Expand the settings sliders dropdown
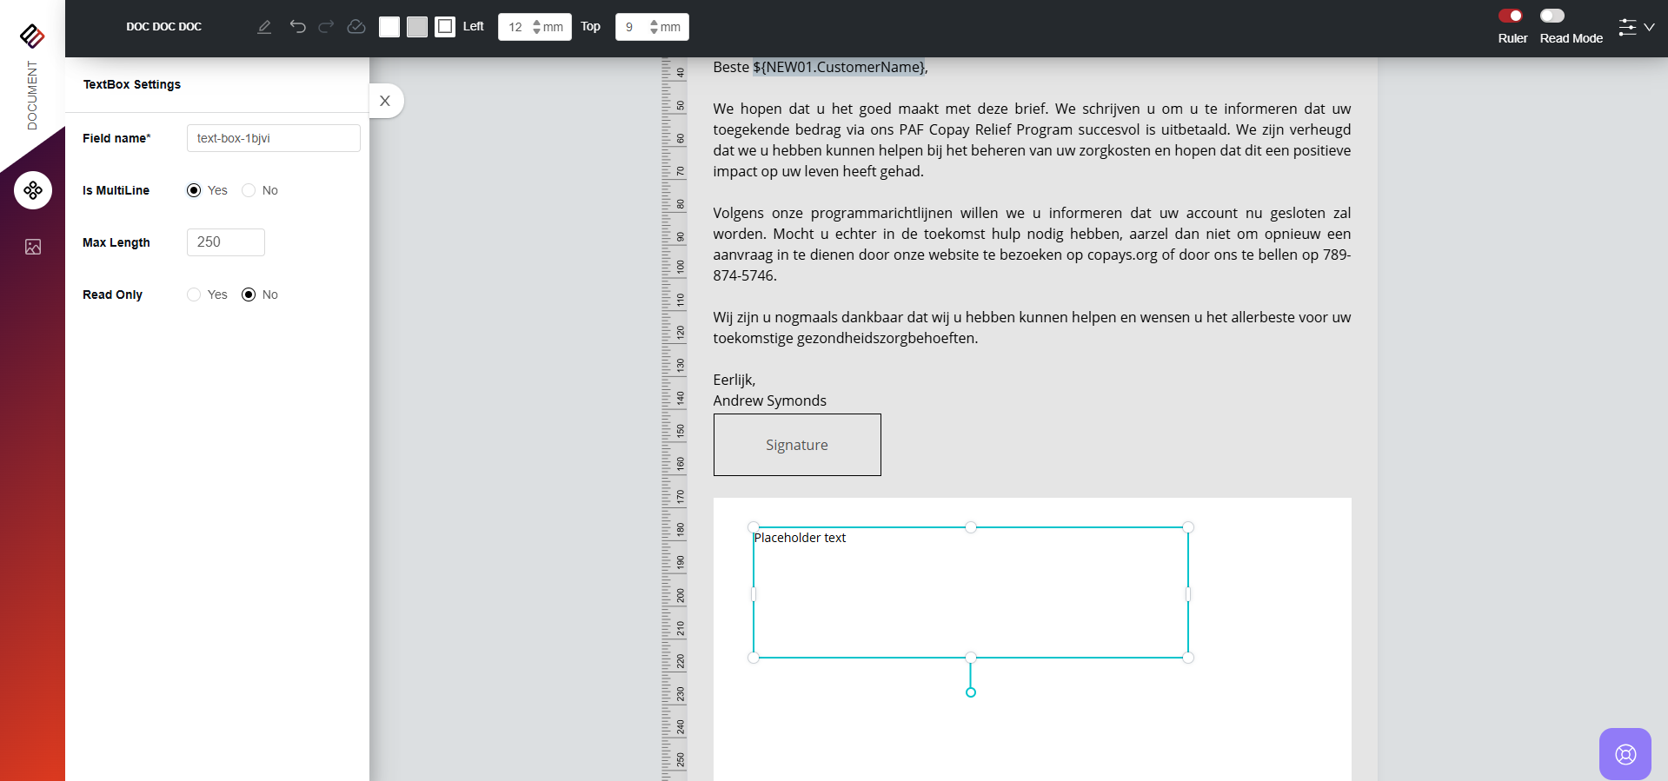Screen dimensions: 1668x781 pos(1636,27)
